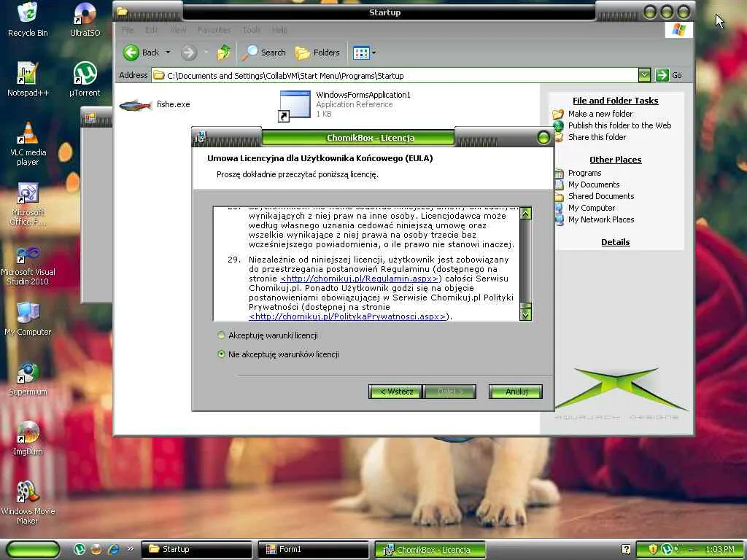Open ImgBurn desktop shortcut
The width and height of the screenshot is (747, 560).
[x=28, y=438]
